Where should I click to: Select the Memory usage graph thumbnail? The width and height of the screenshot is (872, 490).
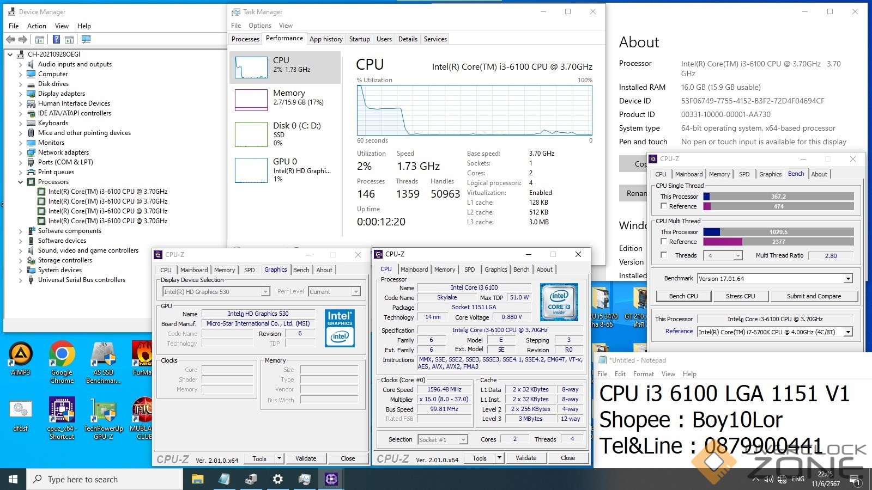(251, 100)
